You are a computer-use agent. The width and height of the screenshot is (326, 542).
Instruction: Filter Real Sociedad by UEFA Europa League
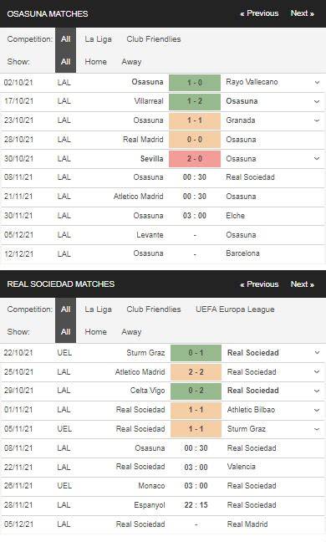(x=235, y=309)
